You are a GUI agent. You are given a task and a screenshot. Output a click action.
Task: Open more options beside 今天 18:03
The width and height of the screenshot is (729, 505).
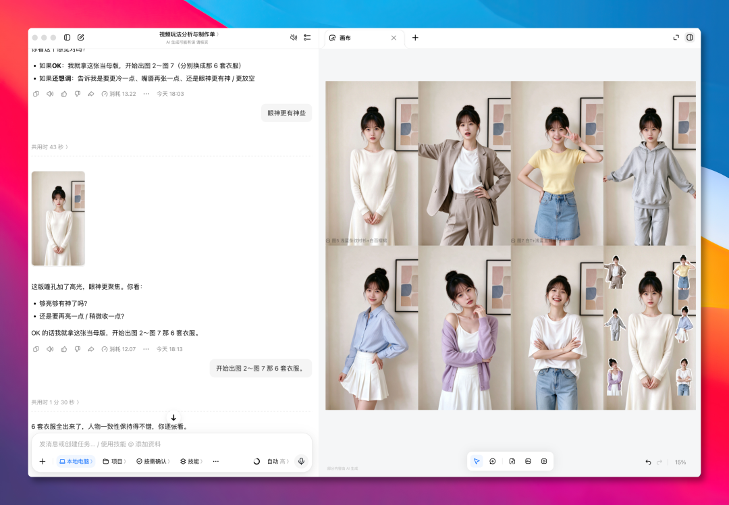coord(146,94)
